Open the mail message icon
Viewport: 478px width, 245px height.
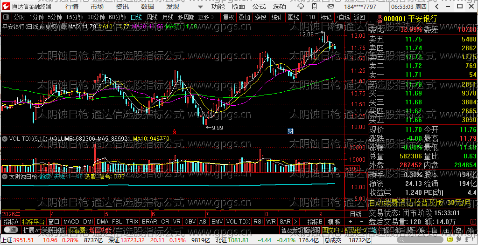[x=330, y=7]
